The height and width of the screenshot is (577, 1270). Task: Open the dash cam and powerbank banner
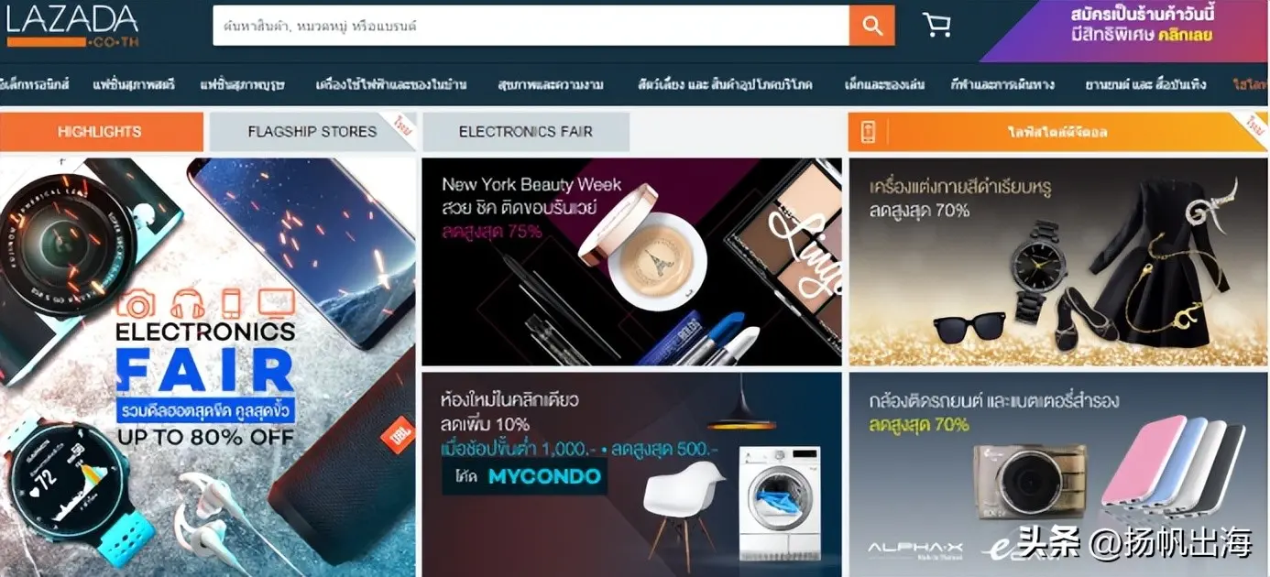pos(1058,474)
